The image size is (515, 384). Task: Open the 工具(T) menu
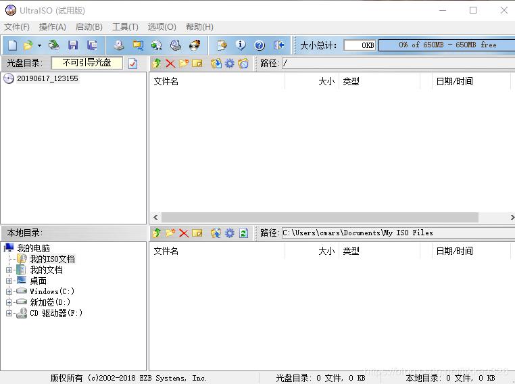tap(124, 27)
